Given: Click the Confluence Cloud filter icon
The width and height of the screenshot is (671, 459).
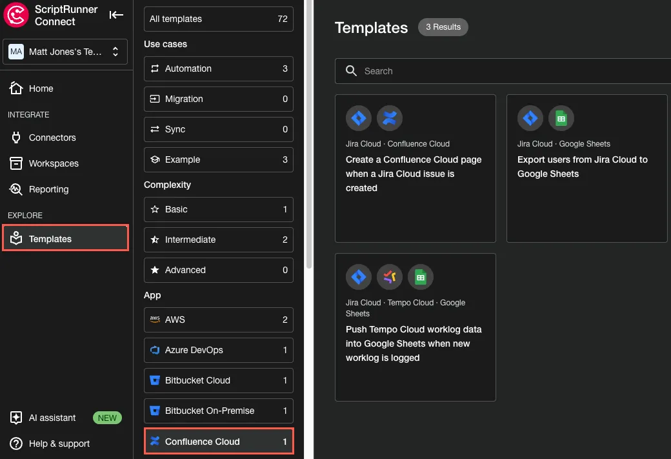Looking at the screenshot, I should (x=155, y=441).
